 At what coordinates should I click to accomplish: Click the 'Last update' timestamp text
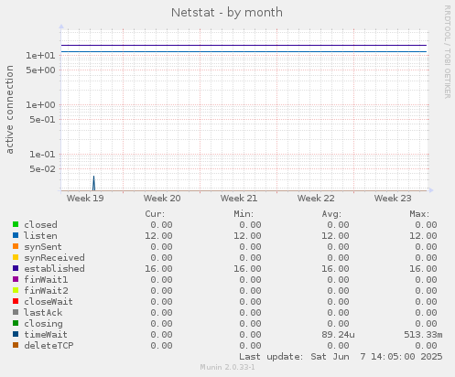click(x=341, y=357)
